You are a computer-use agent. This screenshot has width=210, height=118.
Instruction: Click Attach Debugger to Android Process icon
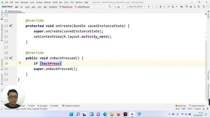pyautogui.click(x=173, y=7)
